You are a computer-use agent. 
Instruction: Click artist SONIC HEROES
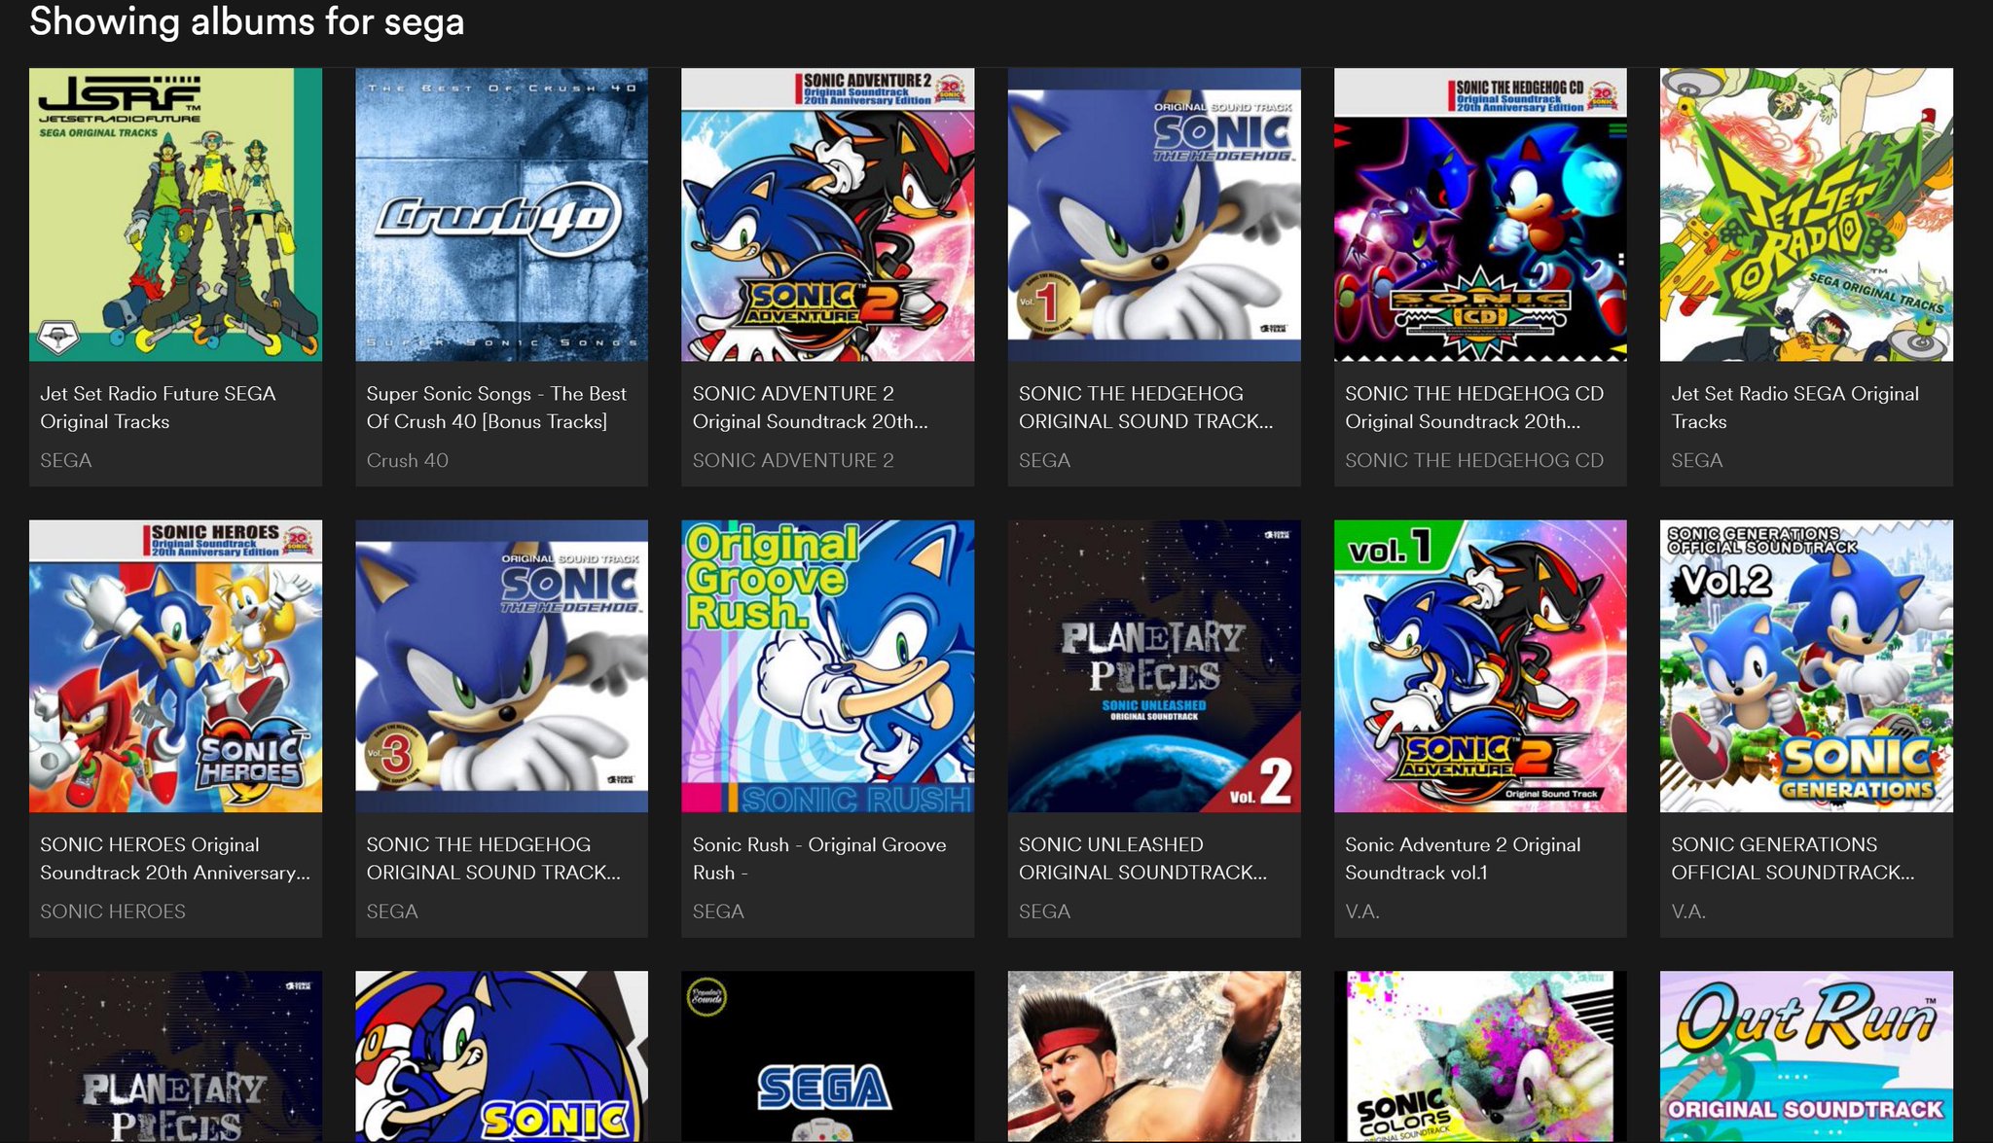(112, 911)
